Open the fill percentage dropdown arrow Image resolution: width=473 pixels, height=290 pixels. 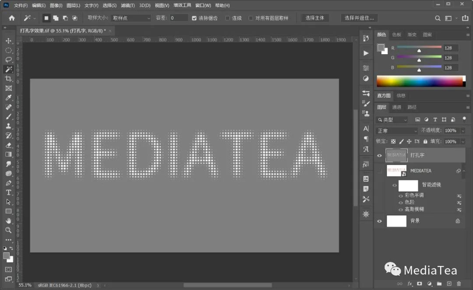(463, 142)
